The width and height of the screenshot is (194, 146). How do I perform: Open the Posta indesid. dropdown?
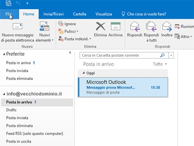75,39
